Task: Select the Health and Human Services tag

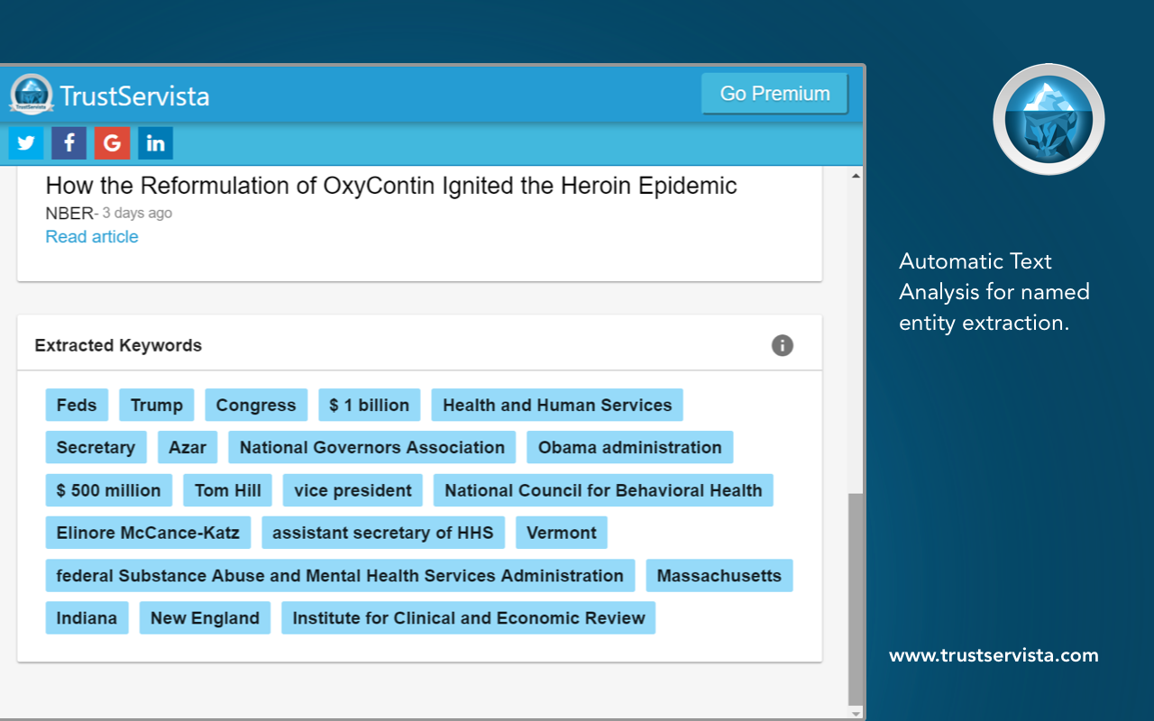Action: (x=557, y=406)
